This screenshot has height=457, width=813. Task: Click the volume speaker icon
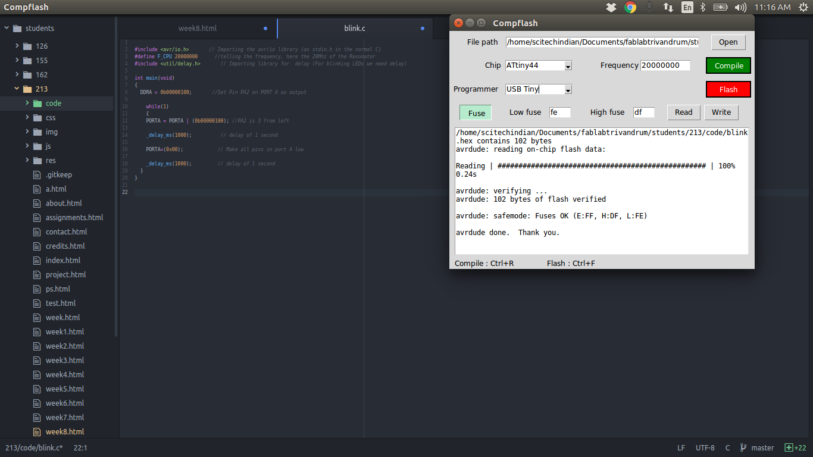(740, 7)
